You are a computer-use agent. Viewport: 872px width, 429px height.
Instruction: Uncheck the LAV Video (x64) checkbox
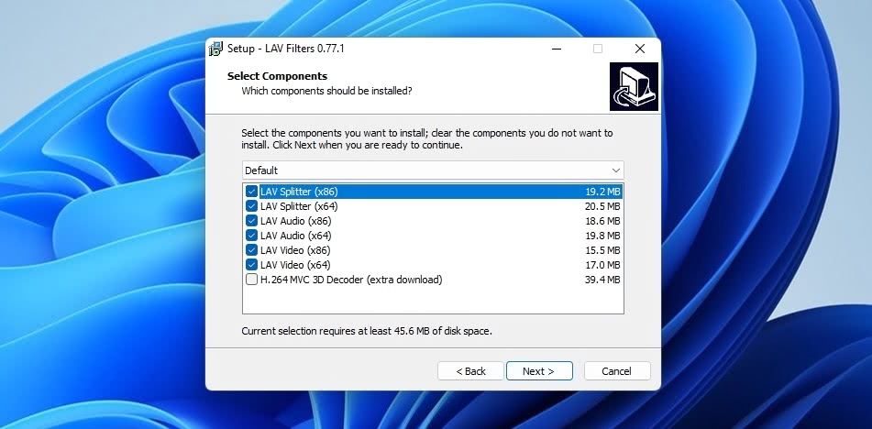tap(251, 265)
